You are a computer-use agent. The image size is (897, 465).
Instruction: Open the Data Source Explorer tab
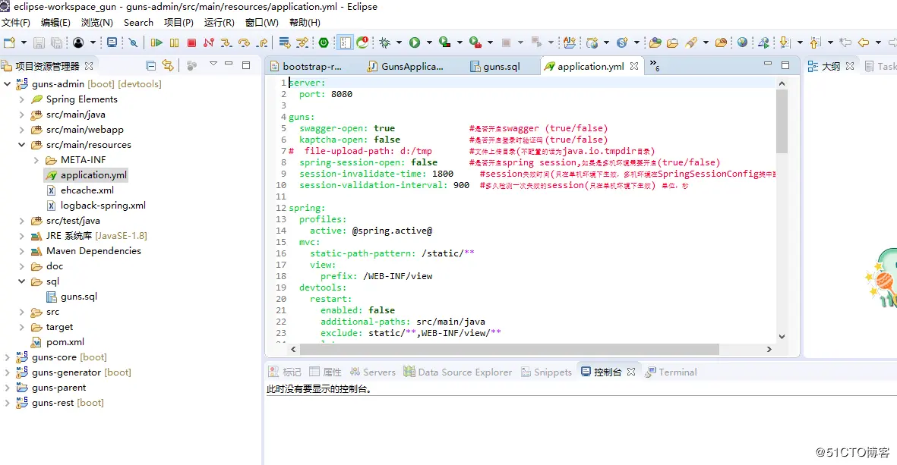click(x=458, y=372)
